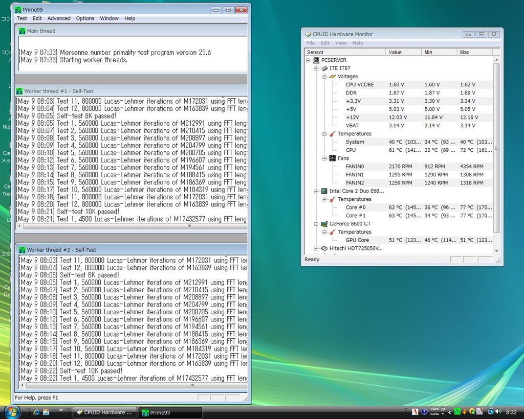Collapse the PCSERVER tree node

coord(308,60)
